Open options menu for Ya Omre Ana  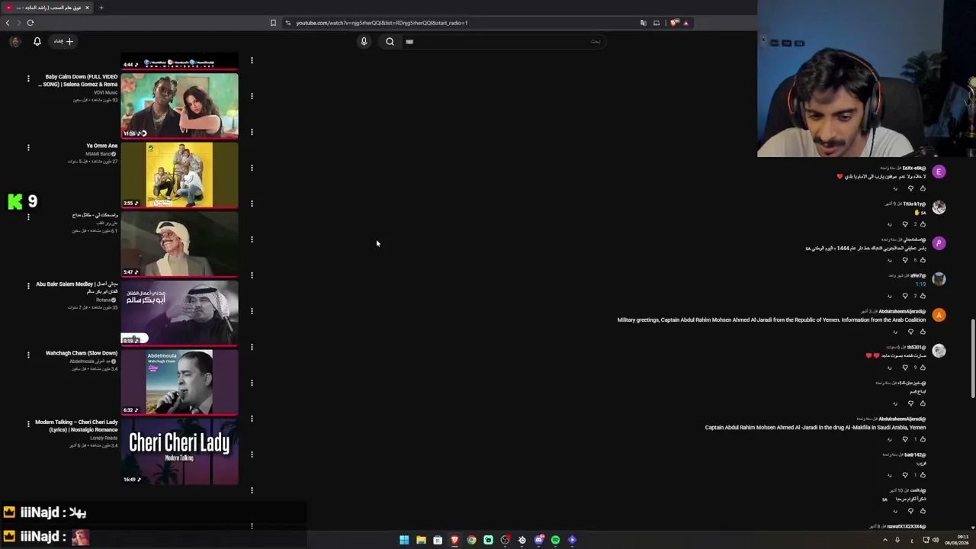click(28, 147)
